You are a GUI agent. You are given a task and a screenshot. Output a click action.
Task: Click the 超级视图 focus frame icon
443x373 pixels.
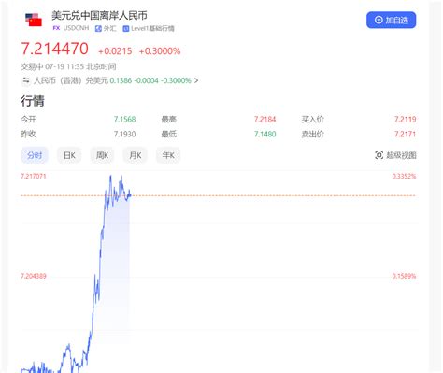coord(379,155)
